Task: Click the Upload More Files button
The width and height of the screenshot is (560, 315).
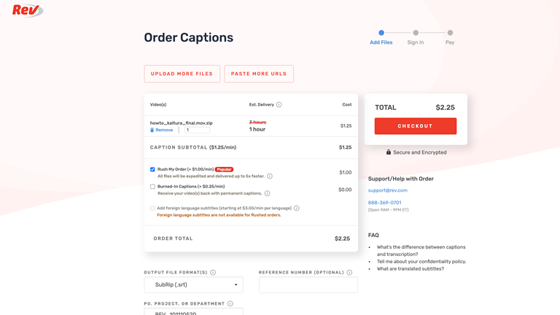Action: (x=182, y=74)
